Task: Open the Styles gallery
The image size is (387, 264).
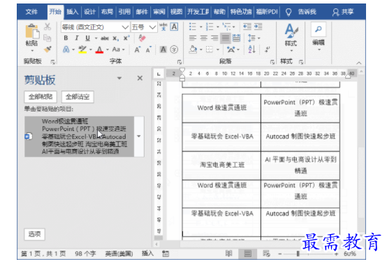Action: coord(291,38)
